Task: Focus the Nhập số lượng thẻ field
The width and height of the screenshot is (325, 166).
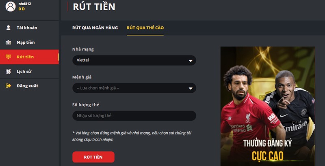Action: (134, 116)
